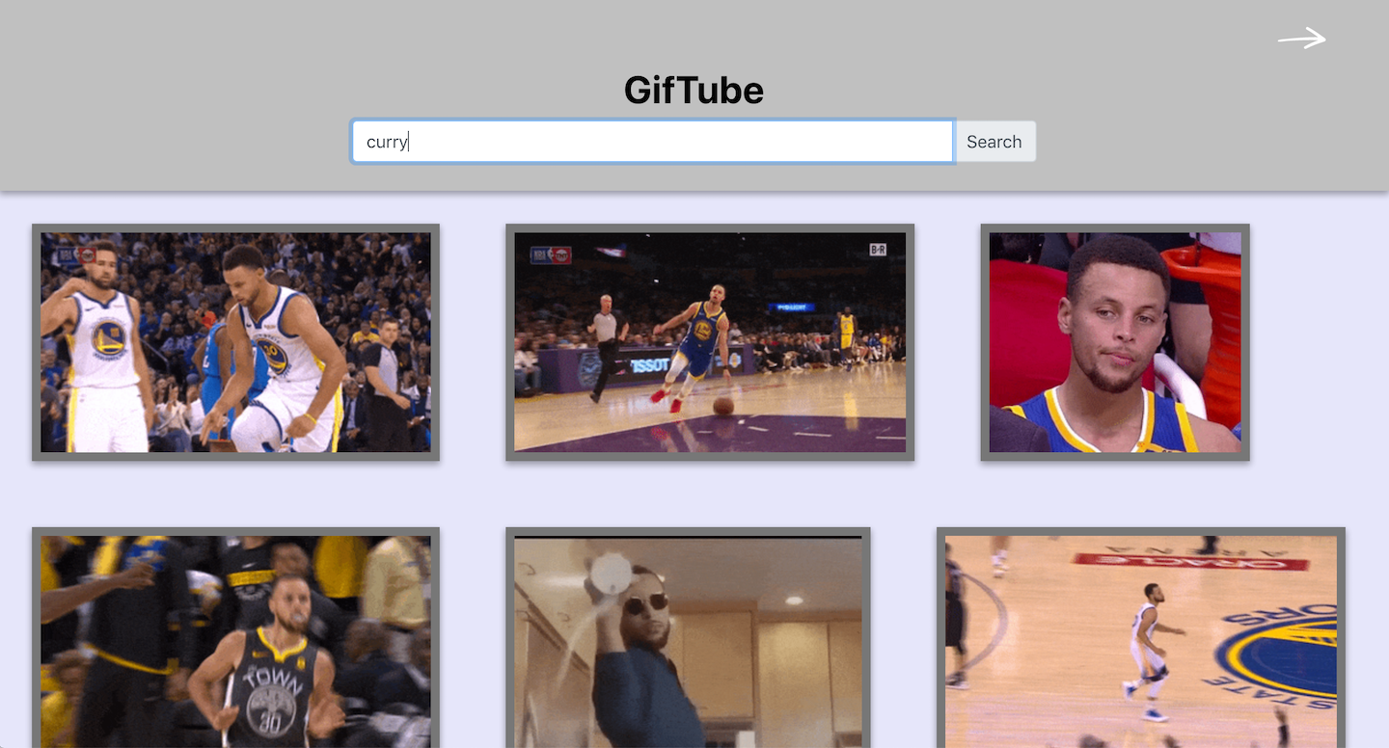
Task: Focus the search field containing "curry"
Action: (x=653, y=142)
